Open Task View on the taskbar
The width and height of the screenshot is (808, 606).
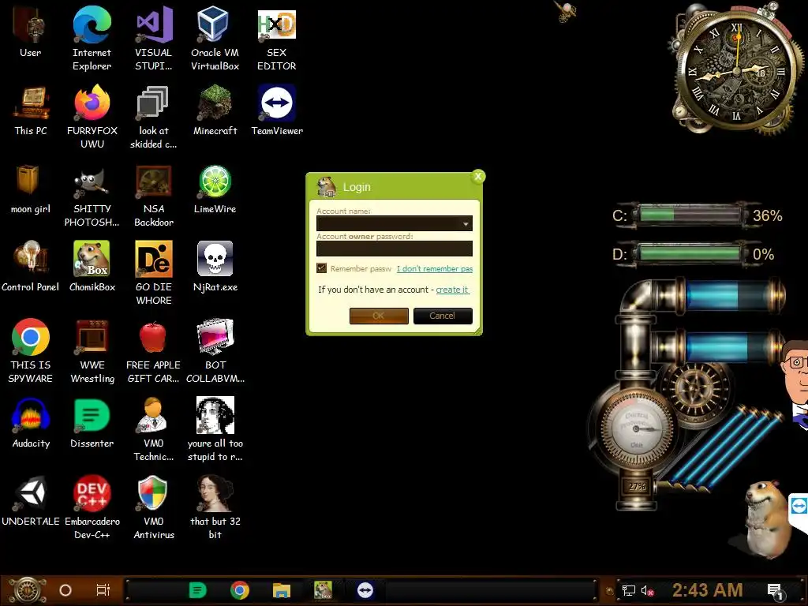[103, 590]
